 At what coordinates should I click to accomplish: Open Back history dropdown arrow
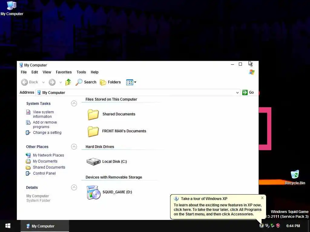43,82
